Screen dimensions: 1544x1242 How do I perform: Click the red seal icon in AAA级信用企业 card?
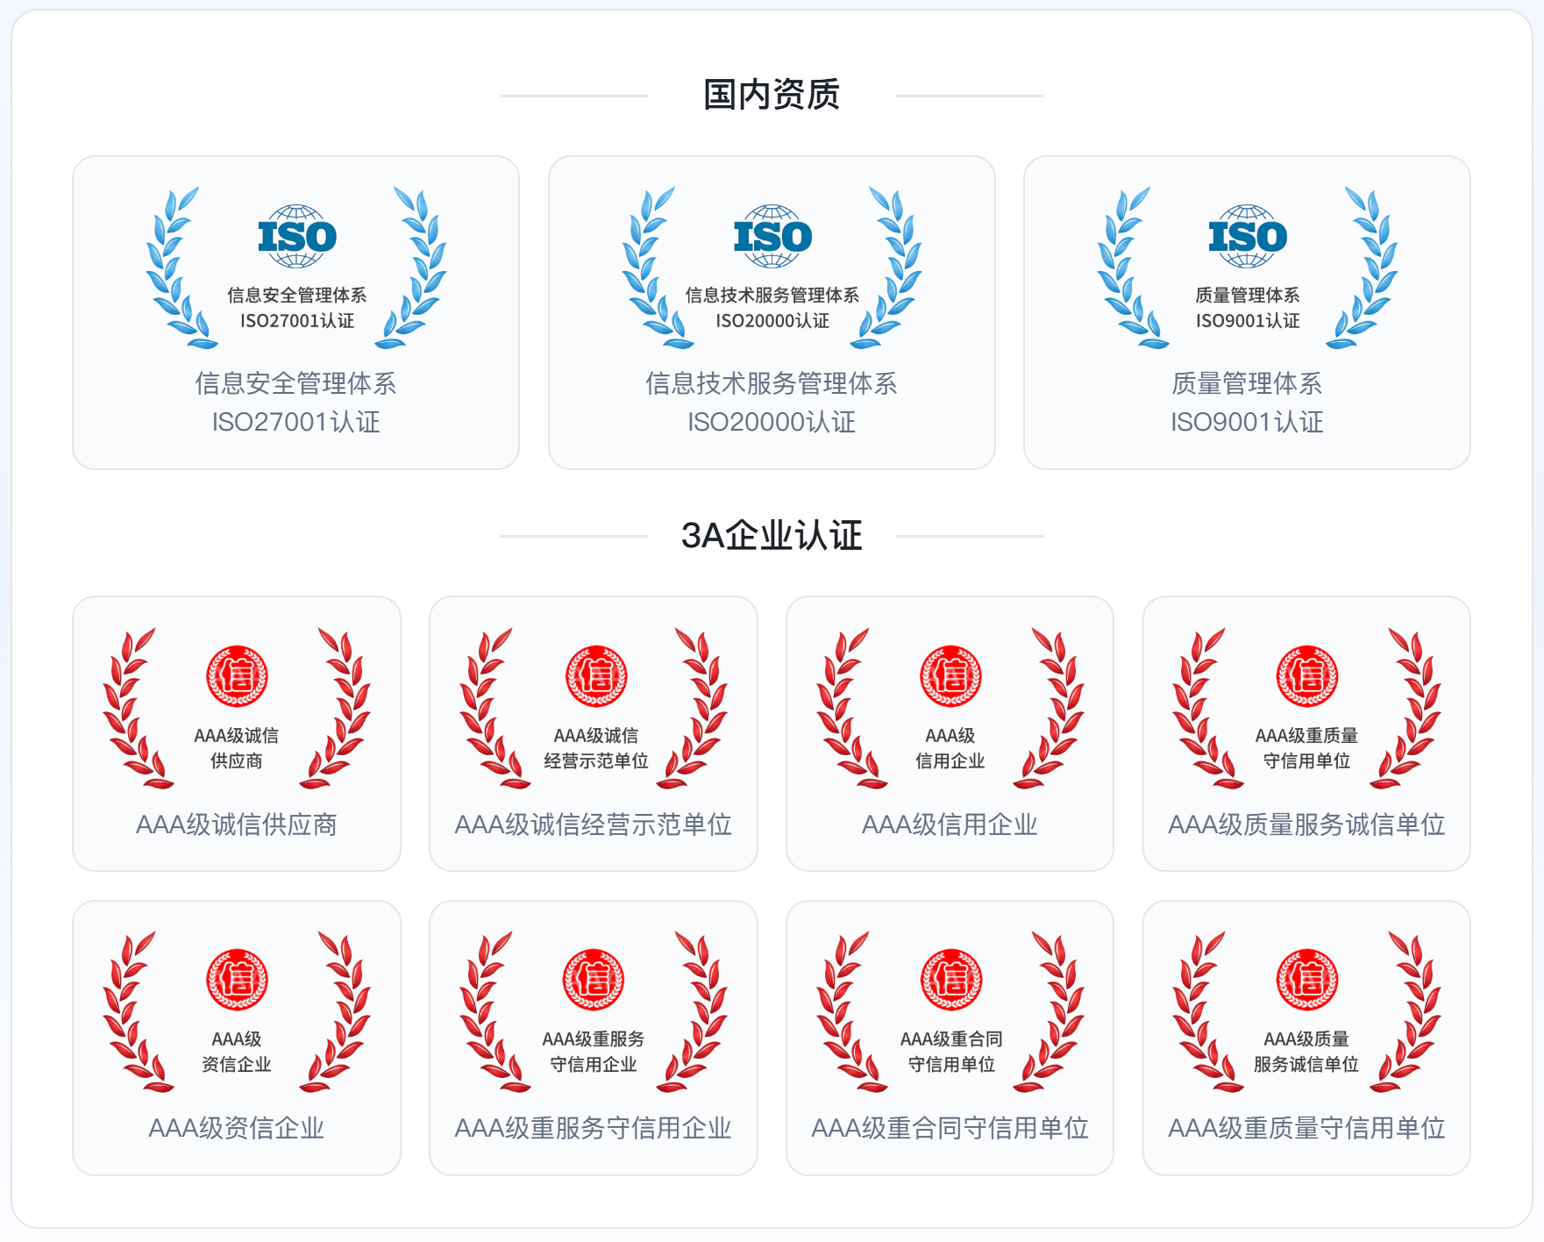pyautogui.click(x=950, y=676)
